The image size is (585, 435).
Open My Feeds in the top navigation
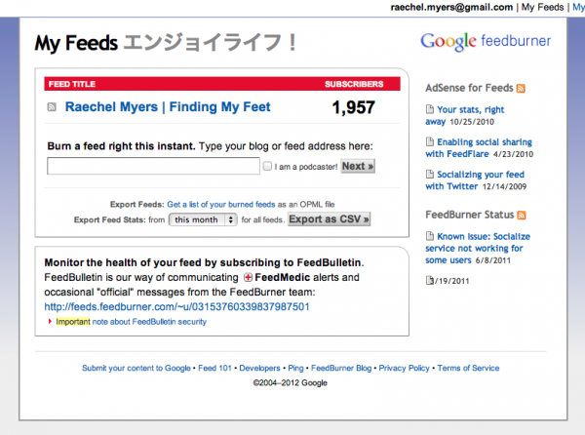[541, 7]
